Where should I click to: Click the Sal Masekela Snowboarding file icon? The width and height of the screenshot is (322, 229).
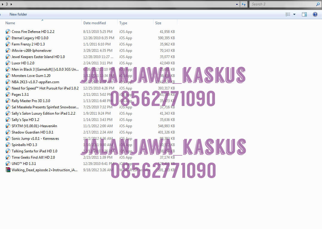point(8,107)
